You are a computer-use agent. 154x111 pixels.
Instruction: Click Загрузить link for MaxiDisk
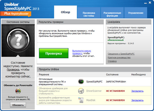138,100
